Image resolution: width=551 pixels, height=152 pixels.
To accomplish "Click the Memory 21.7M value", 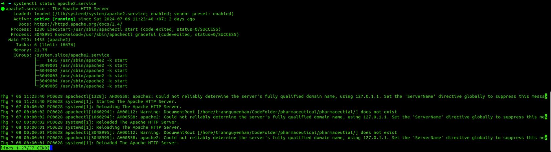I will (x=40, y=50).
